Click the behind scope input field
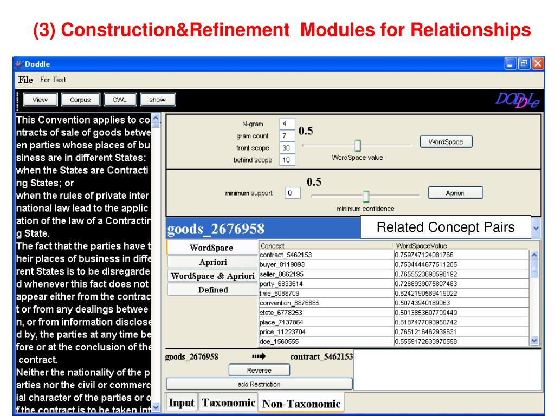The width and height of the screenshot is (555, 416). pyautogui.click(x=287, y=160)
